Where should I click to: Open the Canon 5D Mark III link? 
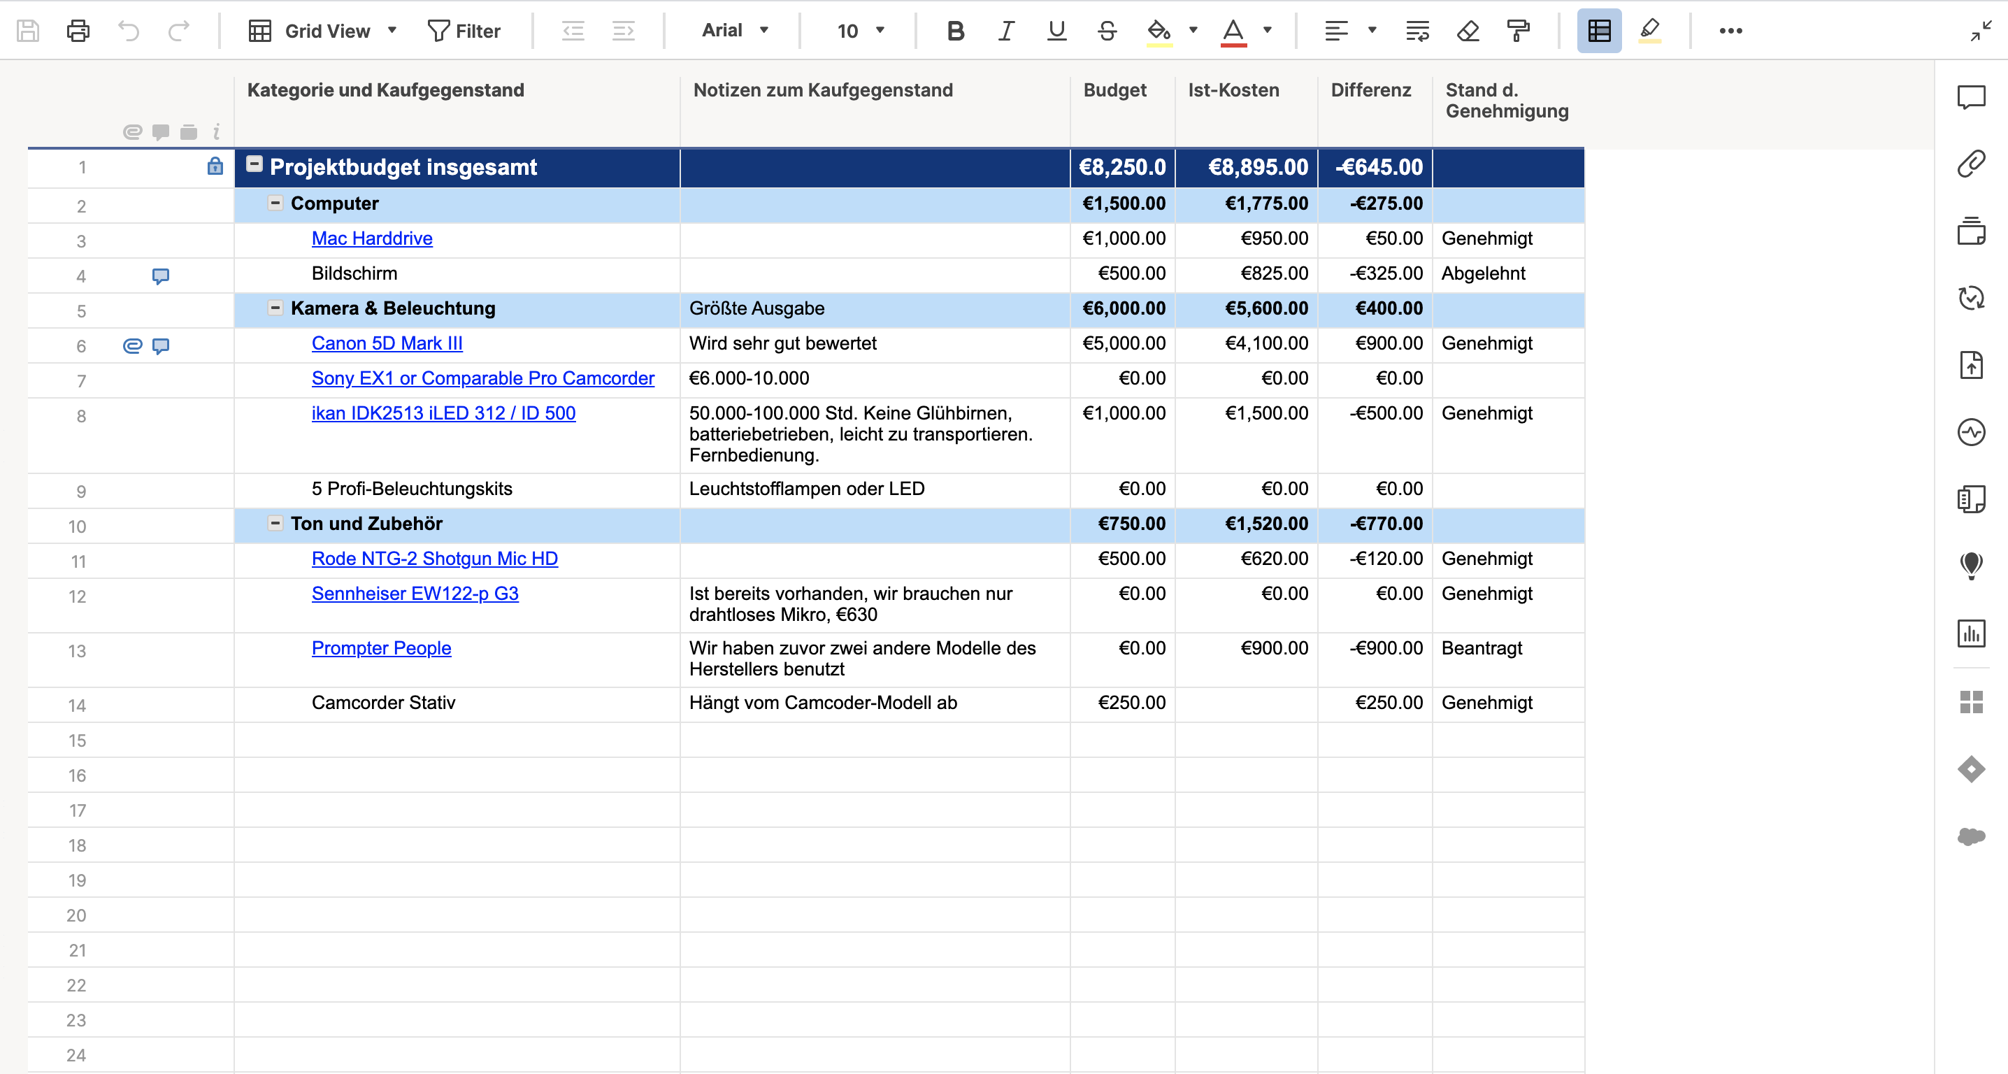387,344
